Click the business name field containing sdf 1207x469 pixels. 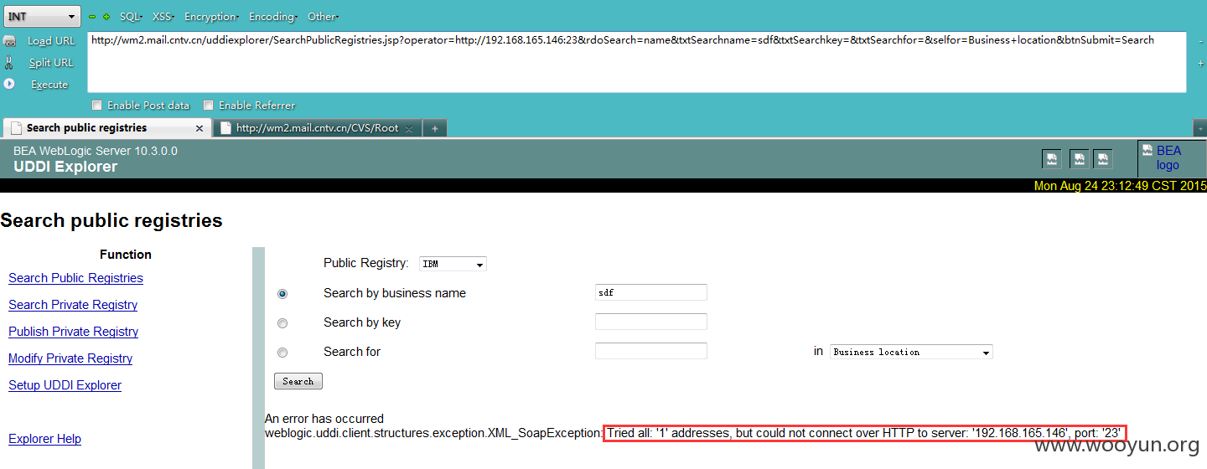click(651, 292)
